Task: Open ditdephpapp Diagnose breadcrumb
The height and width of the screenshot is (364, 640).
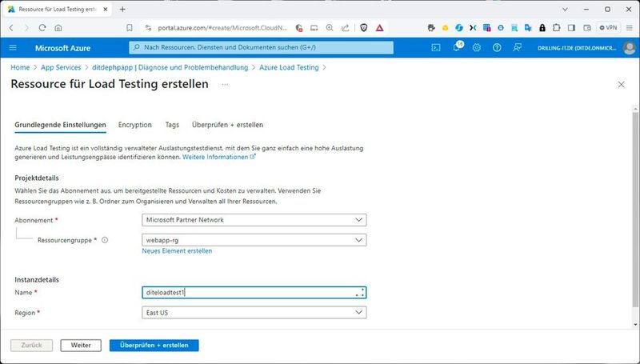Action: coord(170,67)
